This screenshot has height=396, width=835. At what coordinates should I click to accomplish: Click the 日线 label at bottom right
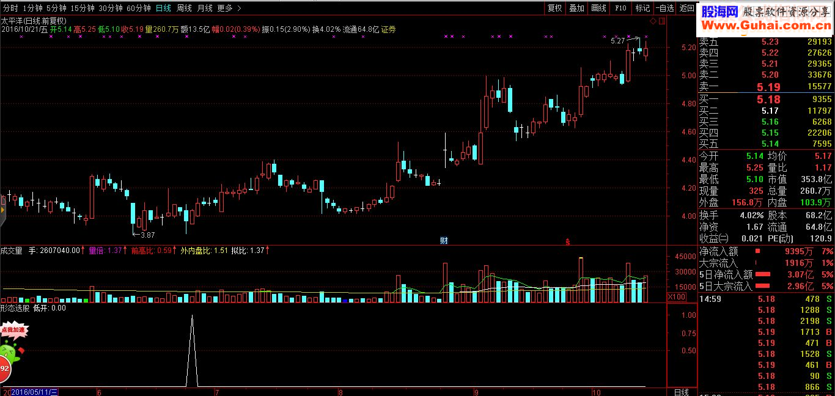coord(682,392)
